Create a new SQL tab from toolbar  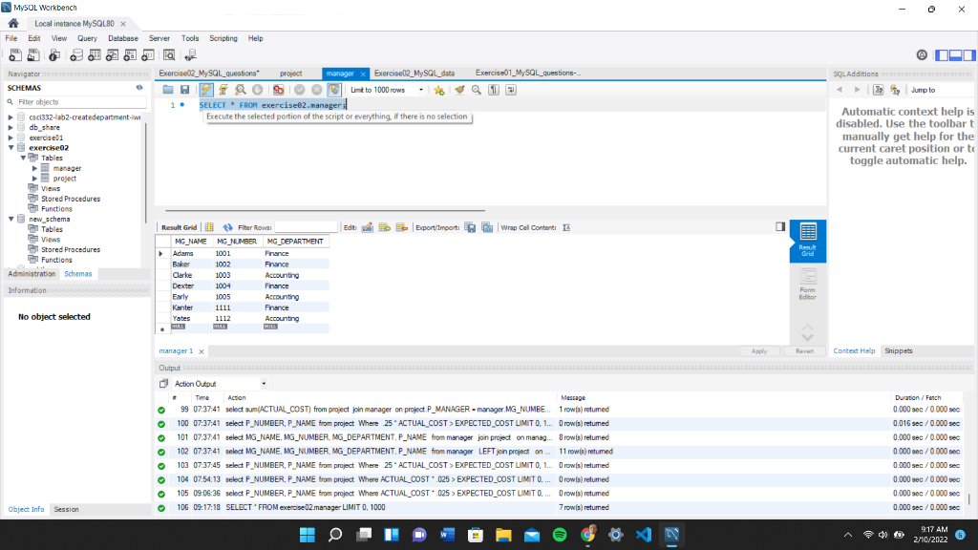pos(15,55)
